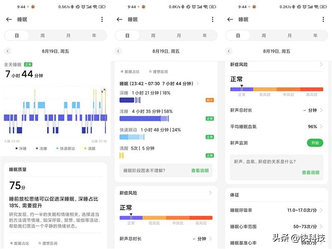The width and height of the screenshot is (332, 249).
Task: Switch to 年 view on the rightmost screen
Action: [x=315, y=36]
